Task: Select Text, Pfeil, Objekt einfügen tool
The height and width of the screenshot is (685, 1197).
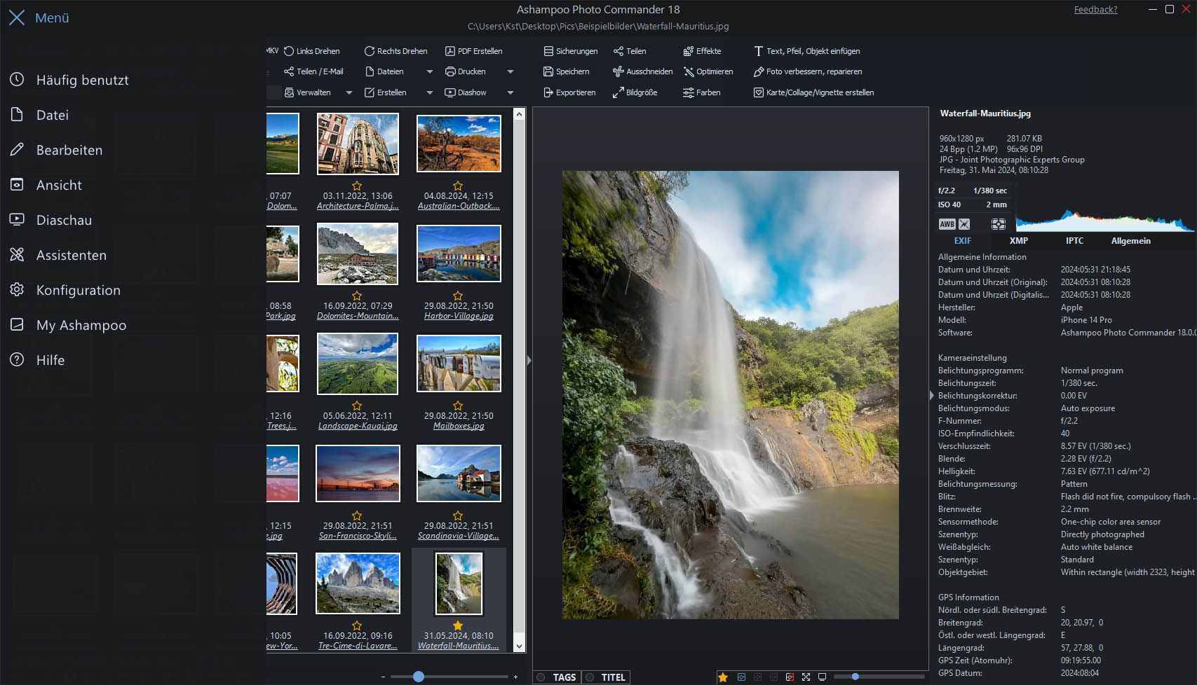Action: [806, 51]
